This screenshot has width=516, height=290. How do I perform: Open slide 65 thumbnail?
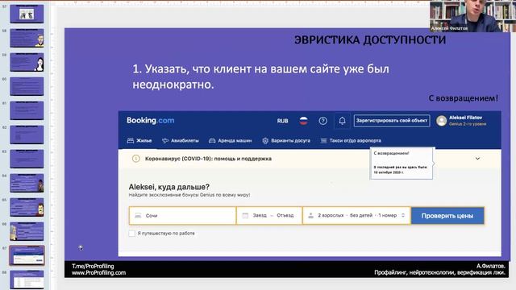point(27,207)
